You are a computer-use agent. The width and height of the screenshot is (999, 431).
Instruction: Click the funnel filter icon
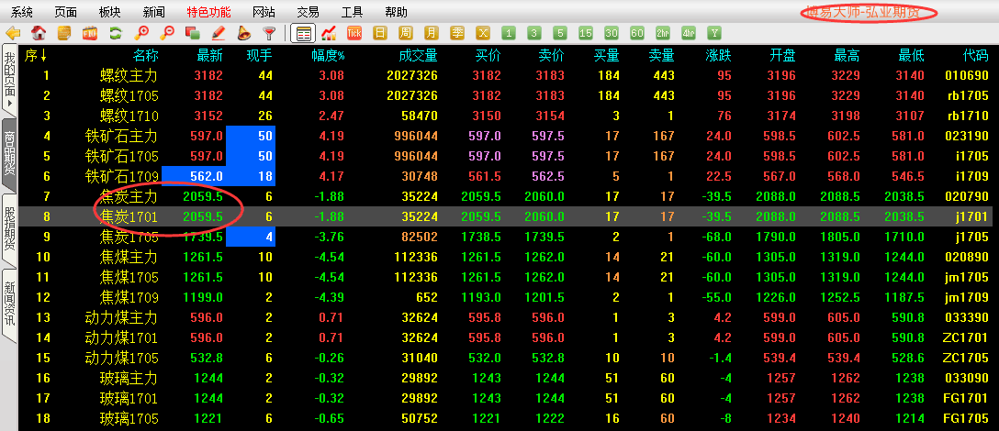click(269, 33)
